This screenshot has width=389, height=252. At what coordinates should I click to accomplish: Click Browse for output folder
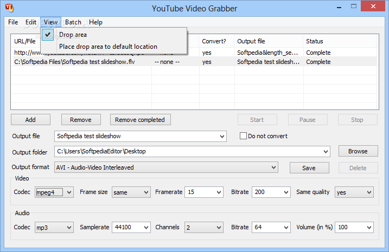pyautogui.click(x=358, y=151)
